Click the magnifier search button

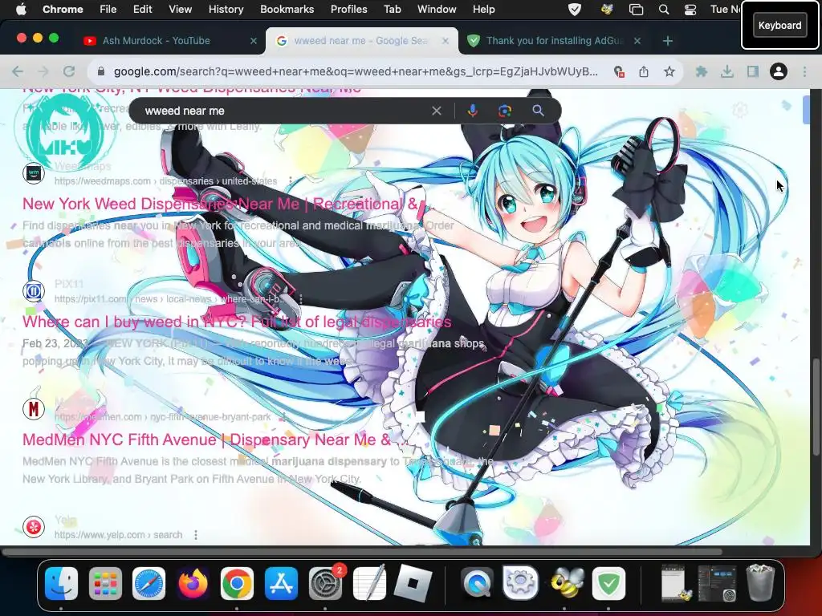click(538, 111)
